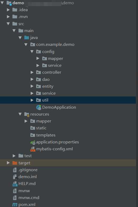The image size is (138, 207).
Task: Select the mvnw.cmd file
Action: click(29, 198)
